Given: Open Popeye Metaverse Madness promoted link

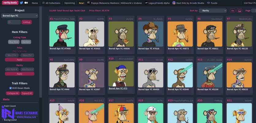Looking at the screenshot, I should coord(116,3).
